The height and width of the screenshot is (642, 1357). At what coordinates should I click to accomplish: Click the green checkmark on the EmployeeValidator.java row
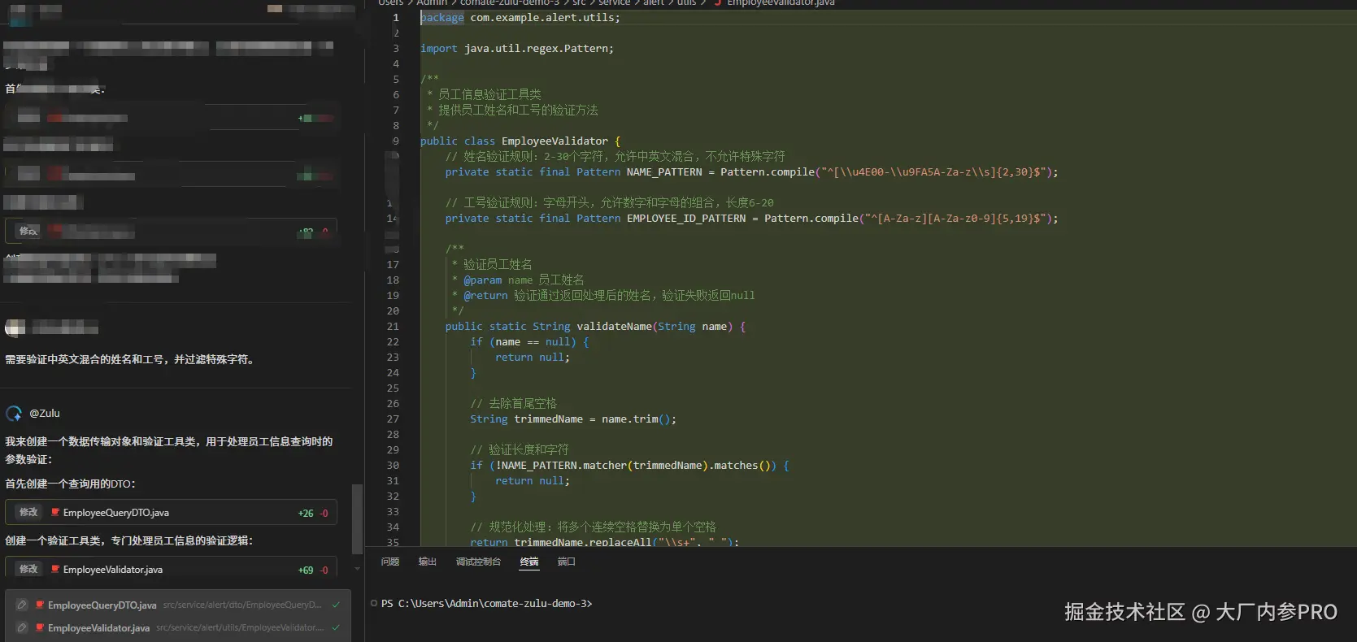pos(336,628)
